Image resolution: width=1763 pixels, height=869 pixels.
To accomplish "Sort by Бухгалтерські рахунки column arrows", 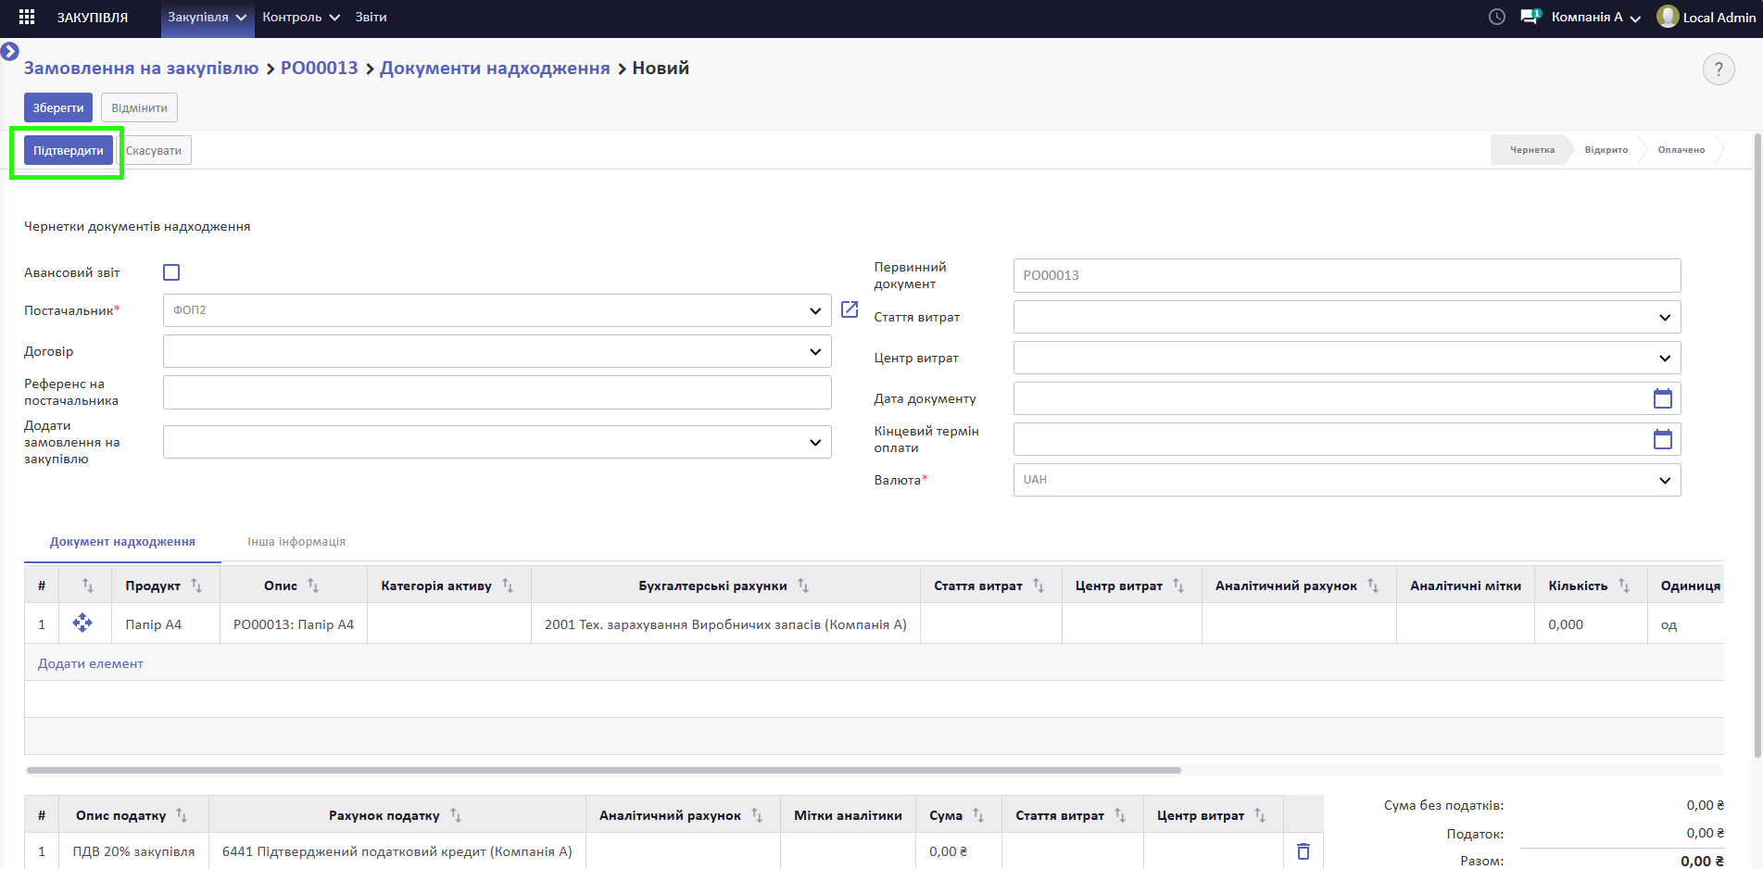I will click(803, 586).
